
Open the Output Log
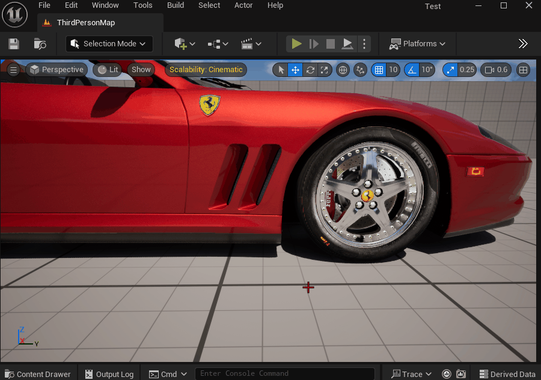(x=109, y=374)
